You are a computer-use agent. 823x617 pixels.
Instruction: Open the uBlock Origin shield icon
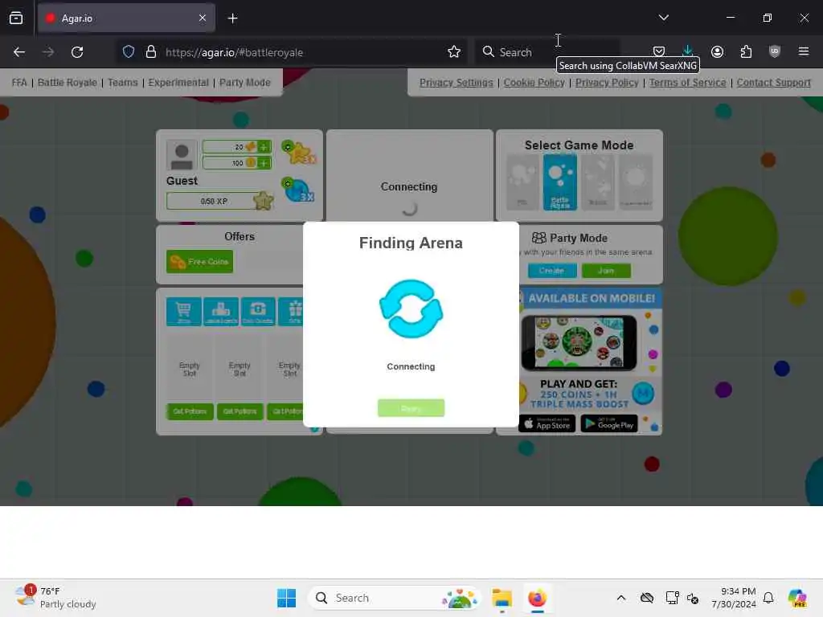pos(775,51)
